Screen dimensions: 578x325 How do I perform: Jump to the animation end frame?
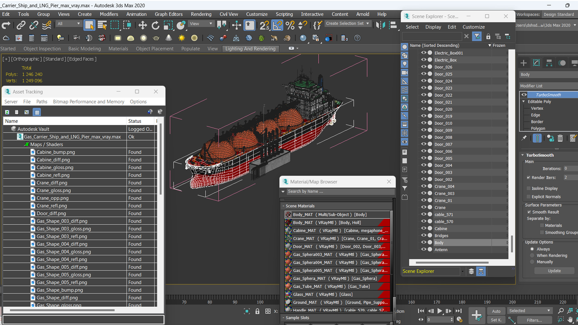point(458,311)
